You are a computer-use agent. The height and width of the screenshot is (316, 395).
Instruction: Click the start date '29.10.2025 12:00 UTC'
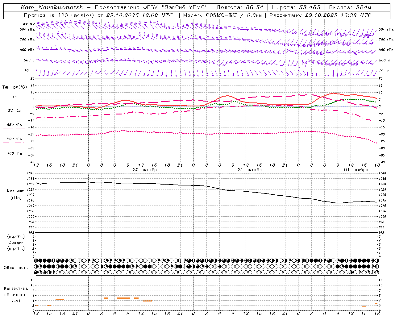point(139,15)
